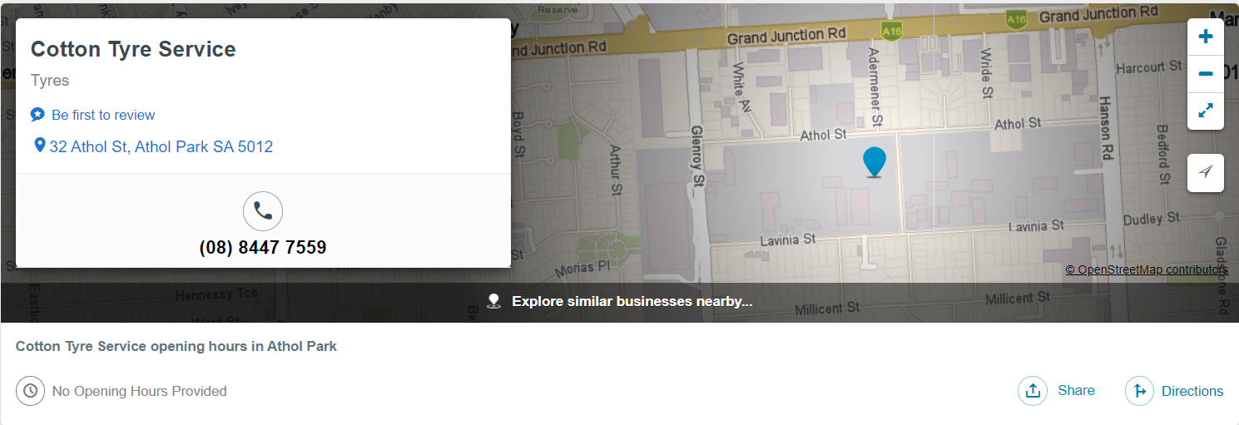
Task: Click No Opening Hours Provided text
Action: [139, 391]
